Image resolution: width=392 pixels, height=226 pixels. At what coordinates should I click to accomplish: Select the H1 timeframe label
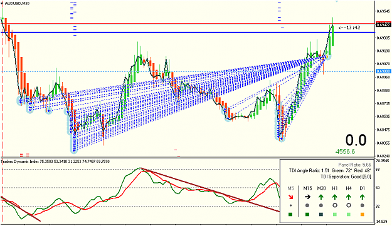335,188
